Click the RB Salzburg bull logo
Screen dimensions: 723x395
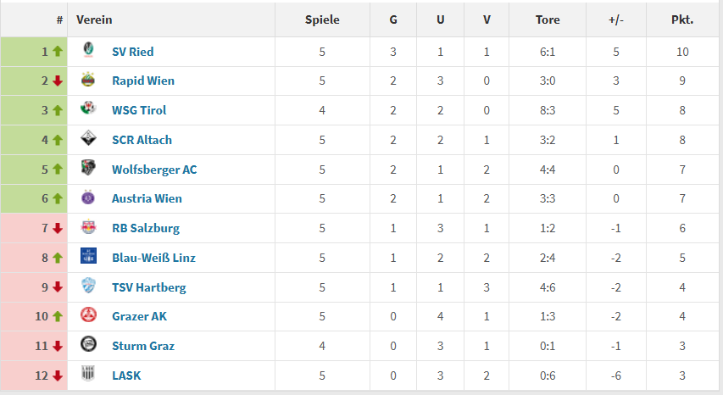click(x=88, y=227)
